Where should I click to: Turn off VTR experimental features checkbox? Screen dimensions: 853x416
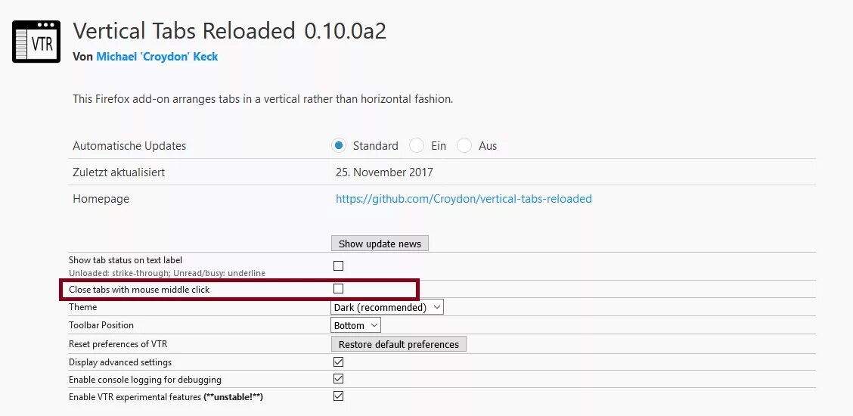[338, 396]
